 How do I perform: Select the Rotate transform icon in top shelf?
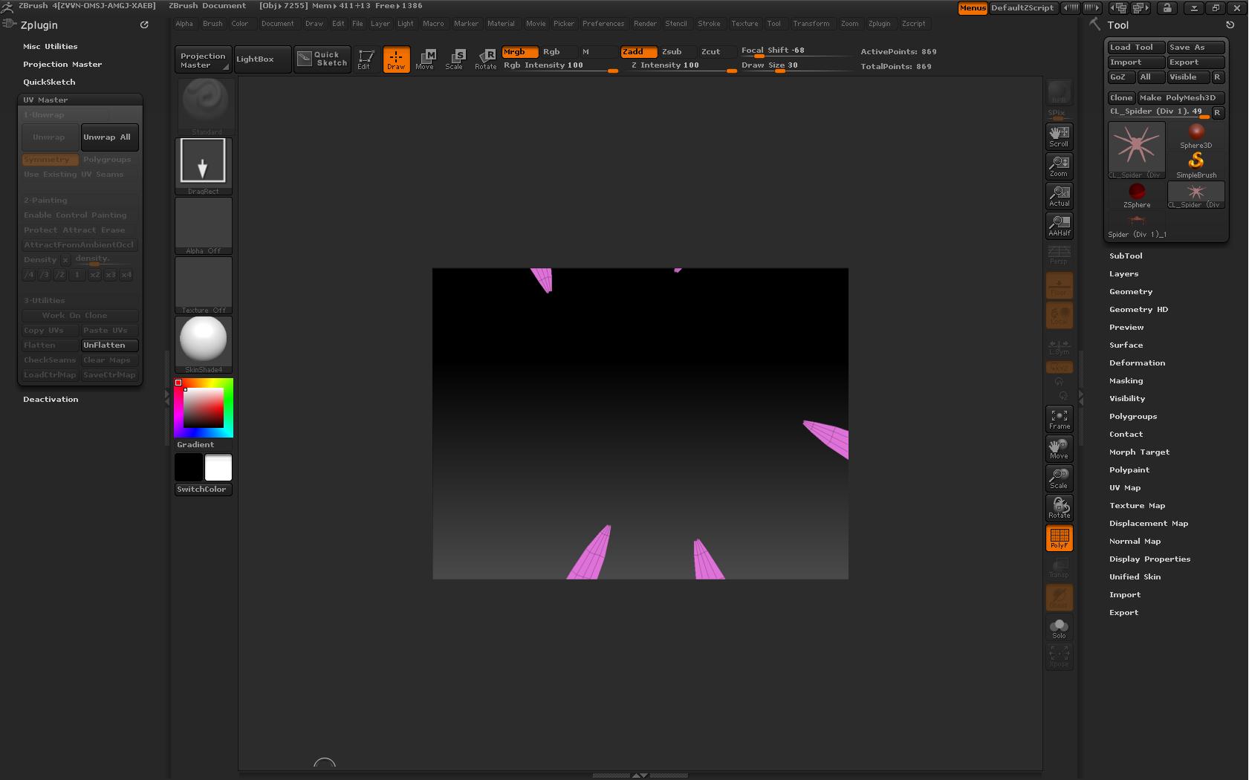tap(486, 59)
